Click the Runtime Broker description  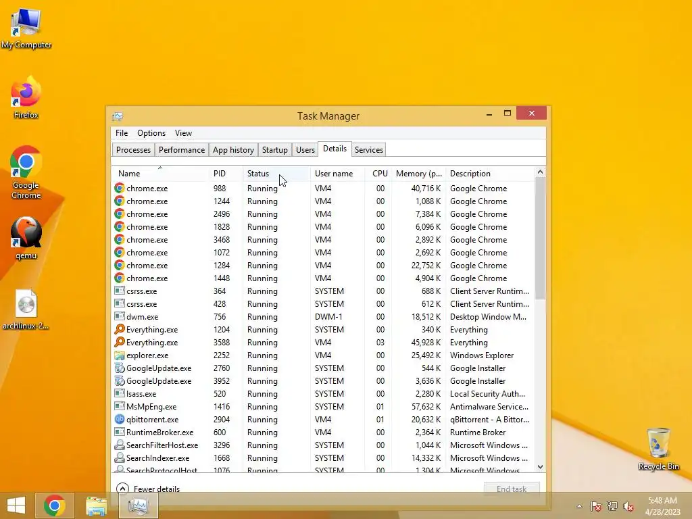pyautogui.click(x=478, y=432)
